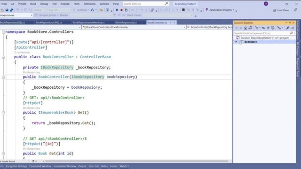301x169 pixels.
Task: Open the Build menu
Action: point(33,4)
